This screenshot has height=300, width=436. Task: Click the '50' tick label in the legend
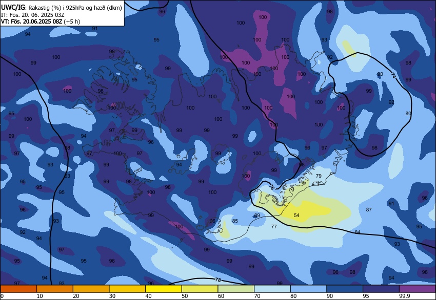(x=185, y=296)
